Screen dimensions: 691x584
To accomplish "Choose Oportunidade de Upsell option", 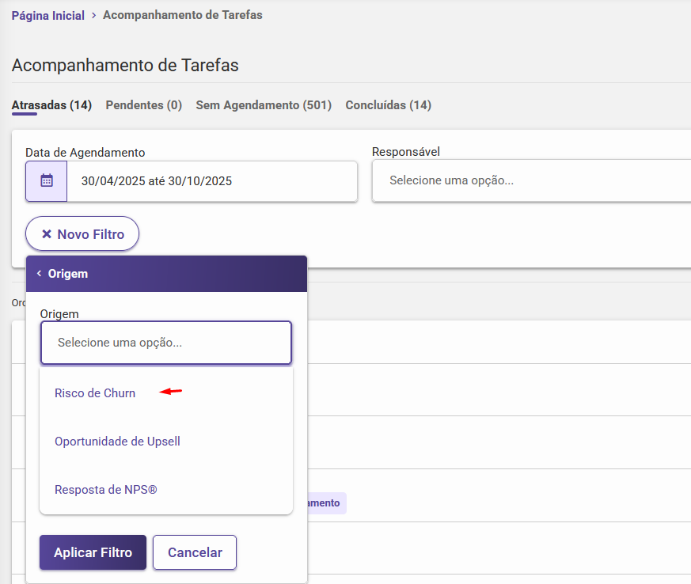I will (x=117, y=442).
